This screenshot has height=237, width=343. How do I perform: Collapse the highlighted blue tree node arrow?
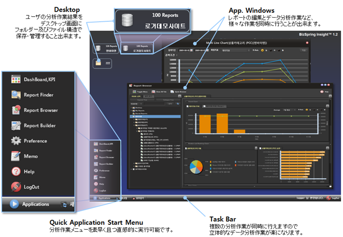click(x=131, y=116)
